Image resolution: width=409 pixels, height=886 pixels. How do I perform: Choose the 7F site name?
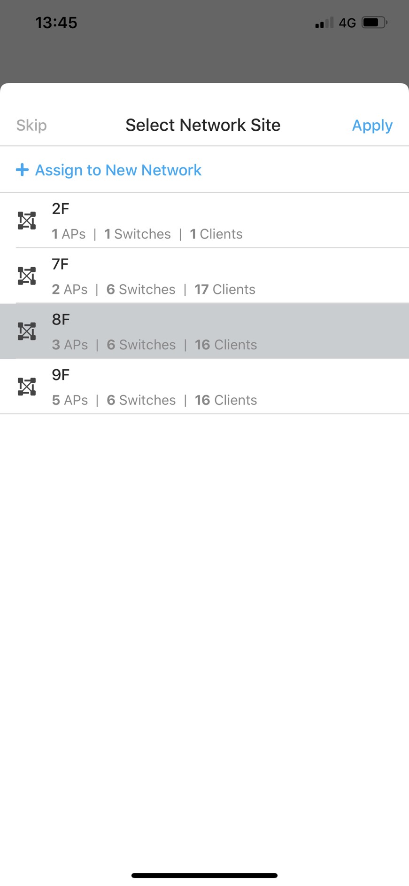(60, 264)
